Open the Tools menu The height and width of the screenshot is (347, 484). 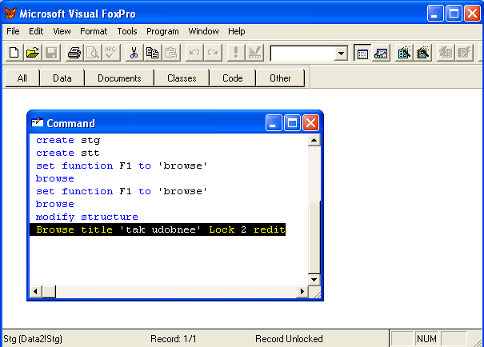[127, 31]
